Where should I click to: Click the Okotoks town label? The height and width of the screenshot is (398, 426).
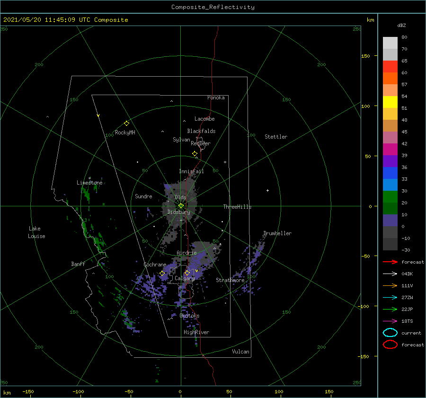189,316
